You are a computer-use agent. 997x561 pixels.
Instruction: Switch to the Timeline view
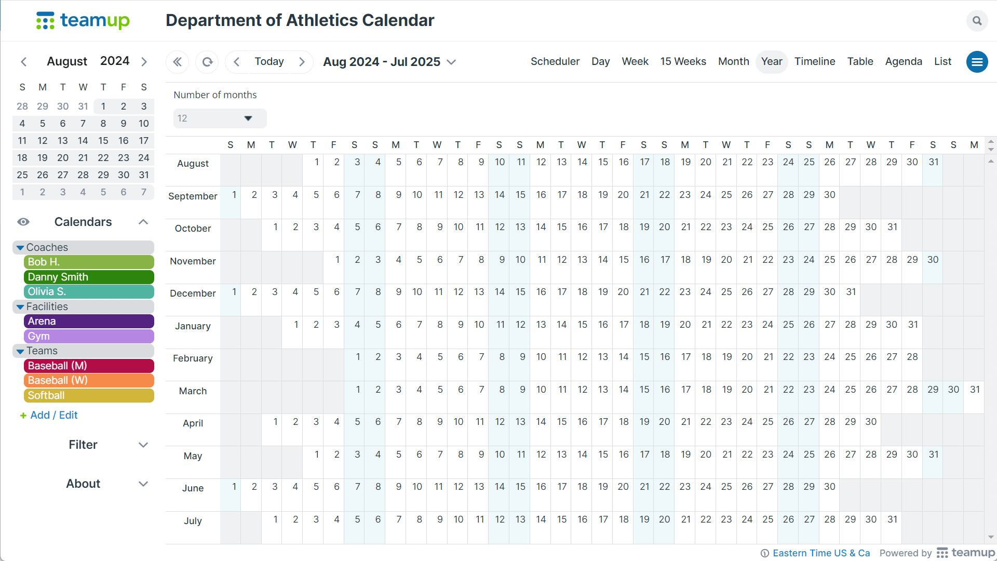[x=814, y=61]
